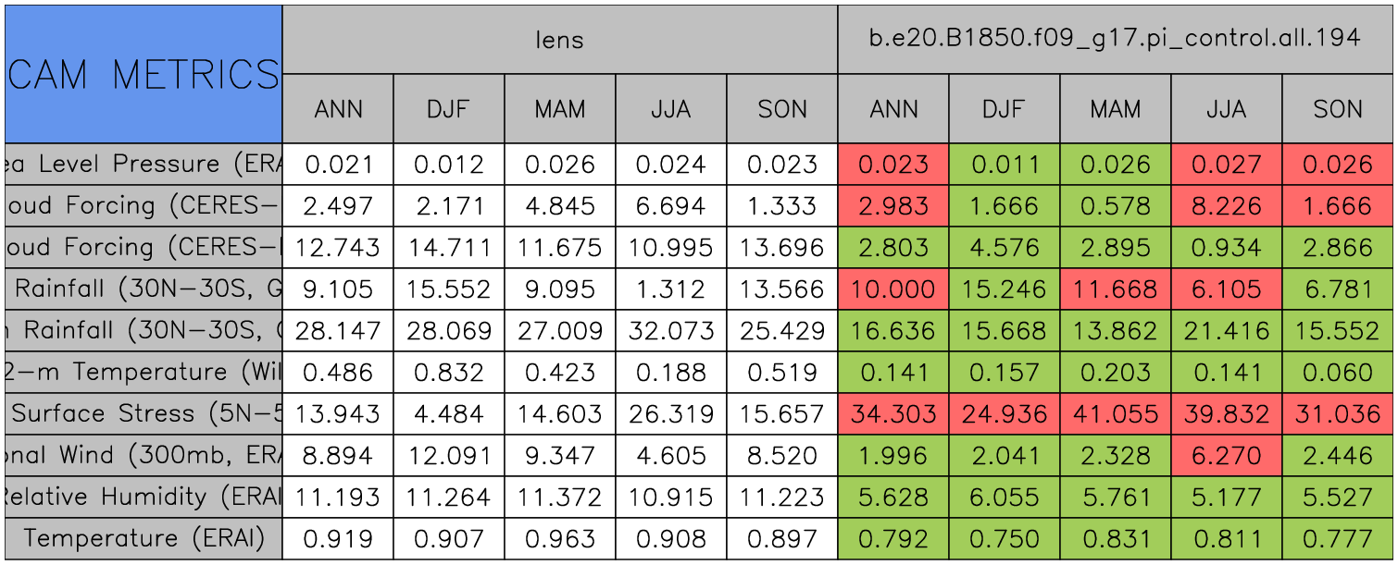Click the CAM METRICS title cell
Viewport: 1398px width, 565px height.
pyautogui.click(x=144, y=74)
